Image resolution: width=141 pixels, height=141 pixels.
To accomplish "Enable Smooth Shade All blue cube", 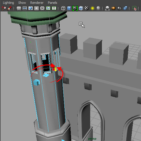I will tap(69, 8).
